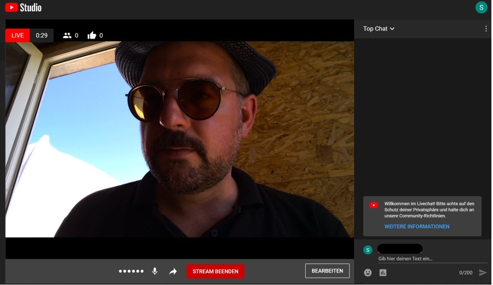
Task: Open stream details with BEARBEITEN
Action: click(327, 271)
